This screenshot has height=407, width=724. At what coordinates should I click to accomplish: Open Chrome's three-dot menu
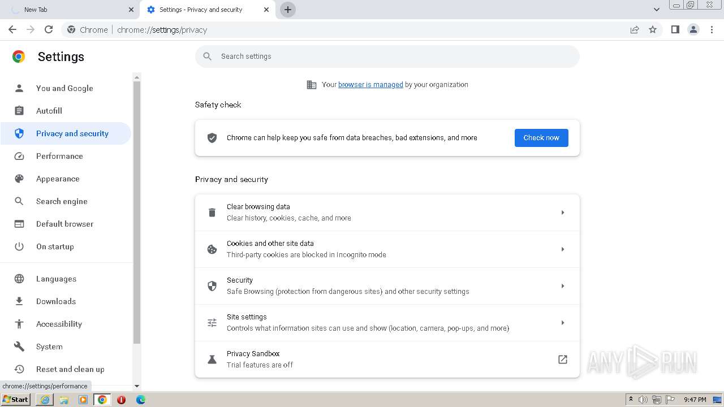(x=712, y=29)
